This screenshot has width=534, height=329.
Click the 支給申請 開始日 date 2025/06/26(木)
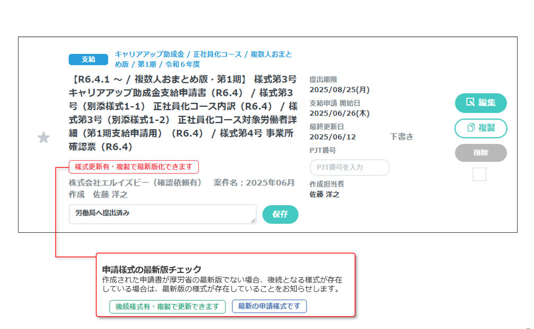[x=339, y=113]
